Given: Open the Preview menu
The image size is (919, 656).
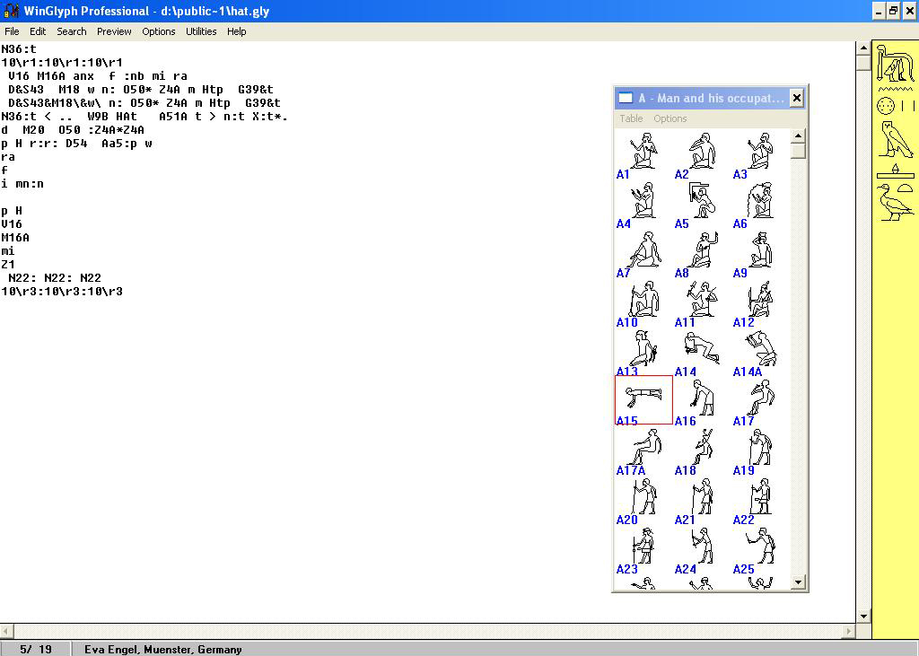Looking at the screenshot, I should point(114,31).
